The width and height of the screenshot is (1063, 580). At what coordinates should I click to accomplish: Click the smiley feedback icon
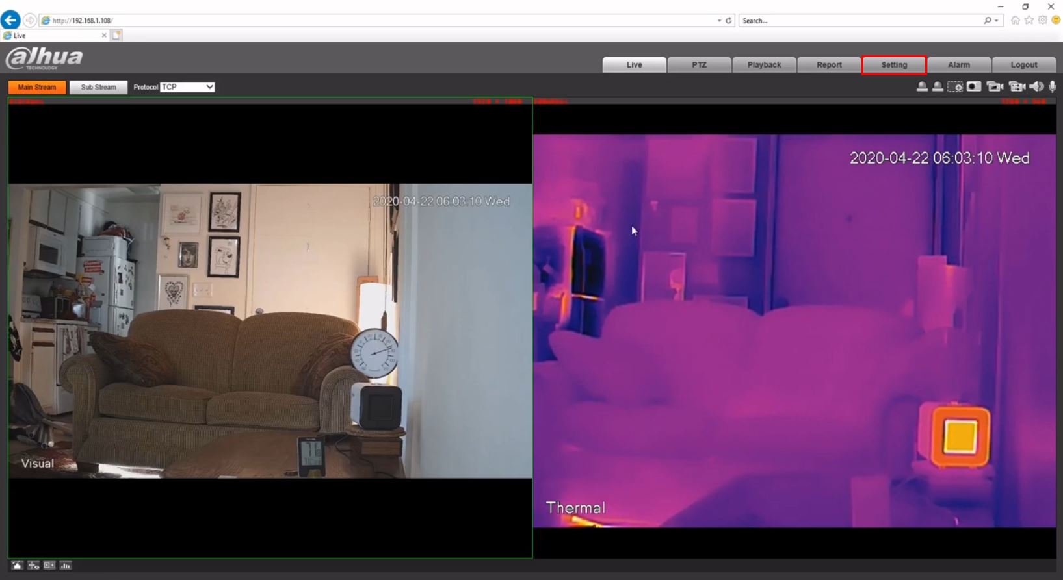[x=1056, y=20]
